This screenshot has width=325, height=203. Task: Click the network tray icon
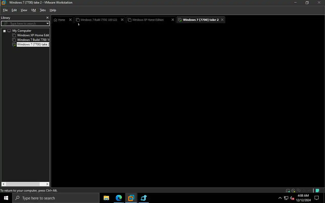pos(286,198)
